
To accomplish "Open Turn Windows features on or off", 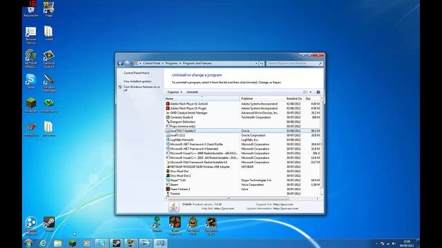I will click(x=142, y=89).
